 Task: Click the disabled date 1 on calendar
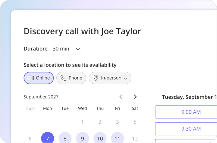[82, 122]
